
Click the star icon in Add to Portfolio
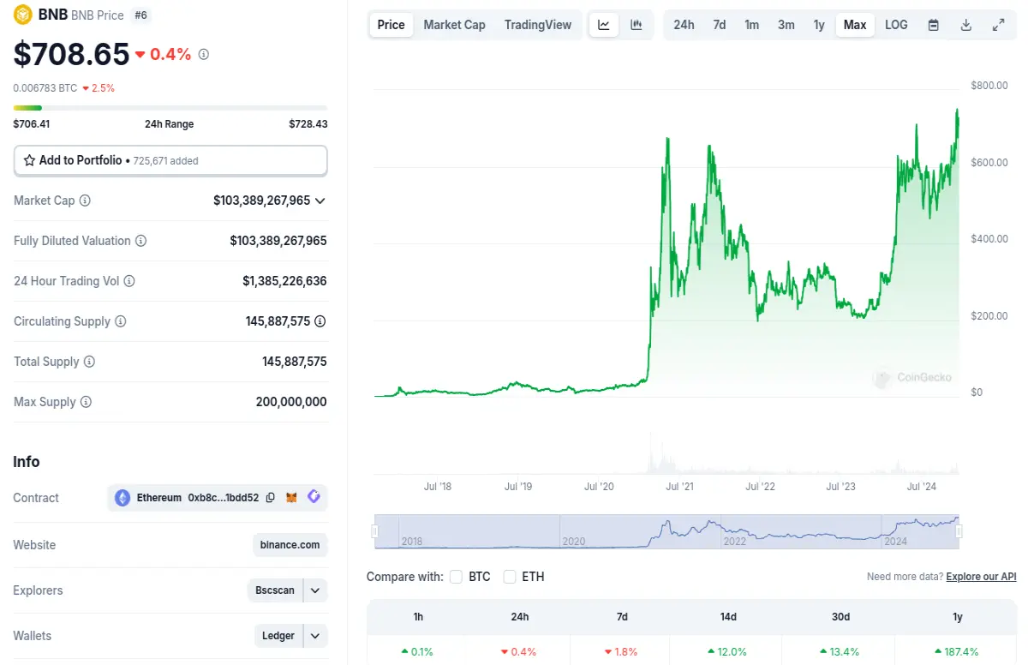pos(29,160)
